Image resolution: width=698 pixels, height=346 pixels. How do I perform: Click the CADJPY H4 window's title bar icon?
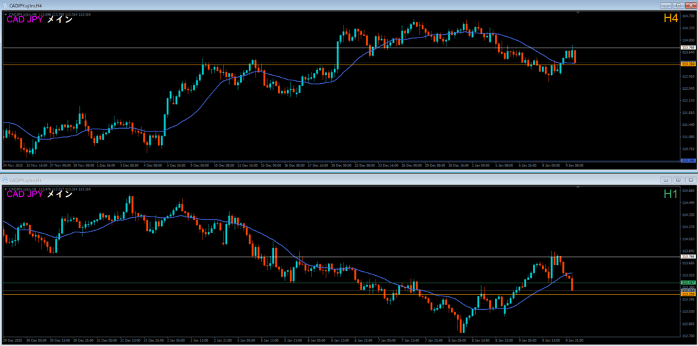pos(4,6)
